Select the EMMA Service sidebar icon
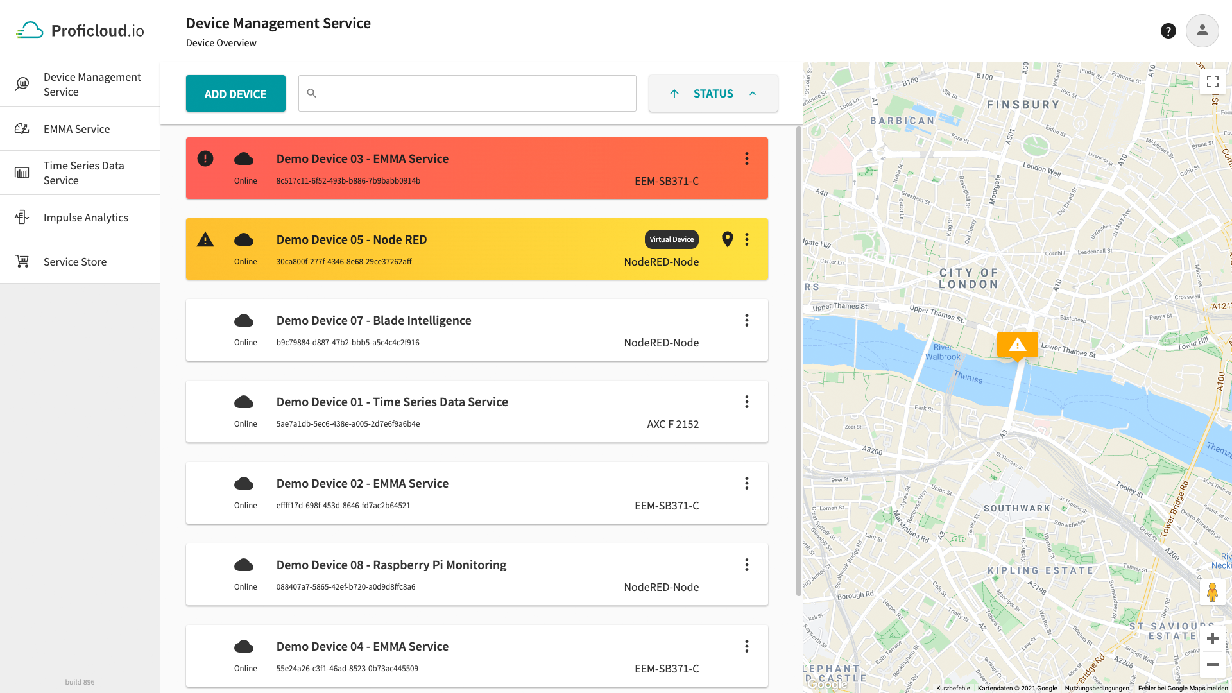The image size is (1232, 693). (x=22, y=128)
